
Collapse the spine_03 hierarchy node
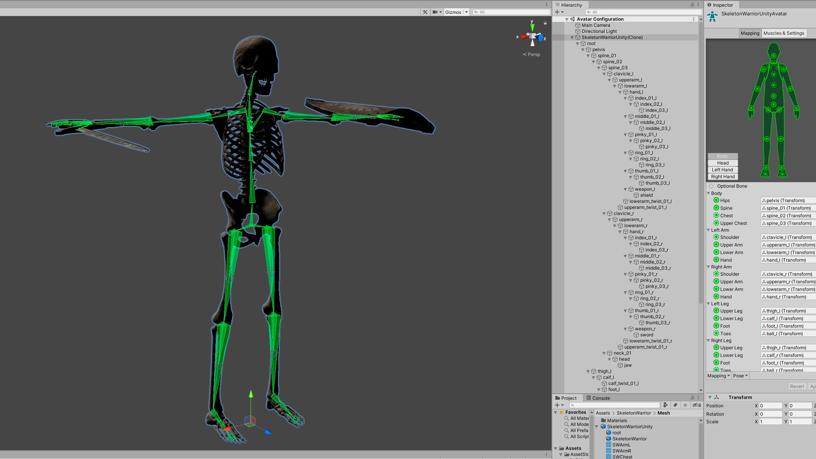coord(599,68)
